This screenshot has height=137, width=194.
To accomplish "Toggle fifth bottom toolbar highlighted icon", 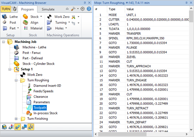I will (31, 127).
